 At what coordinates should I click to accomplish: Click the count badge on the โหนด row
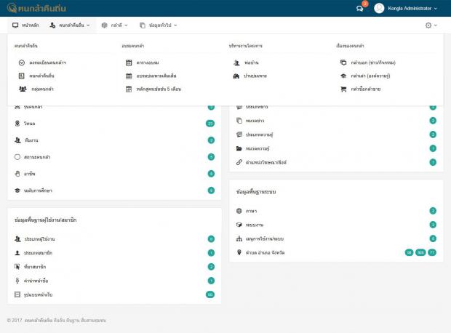pyautogui.click(x=210, y=124)
